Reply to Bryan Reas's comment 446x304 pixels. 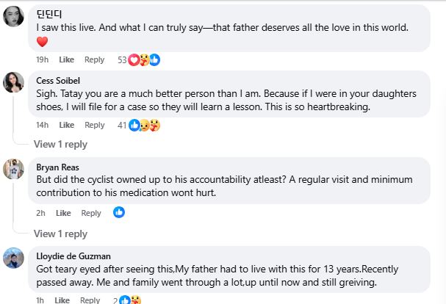click(91, 213)
